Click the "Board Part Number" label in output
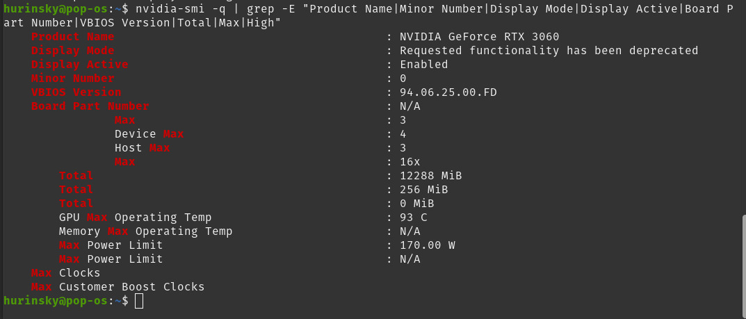The width and height of the screenshot is (746, 319). [x=90, y=106]
